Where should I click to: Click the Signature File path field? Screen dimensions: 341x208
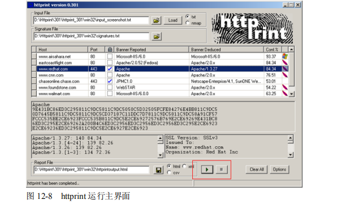[92, 36]
